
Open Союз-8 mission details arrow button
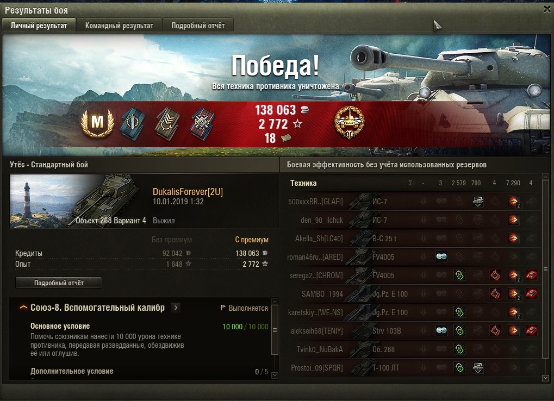(176, 308)
